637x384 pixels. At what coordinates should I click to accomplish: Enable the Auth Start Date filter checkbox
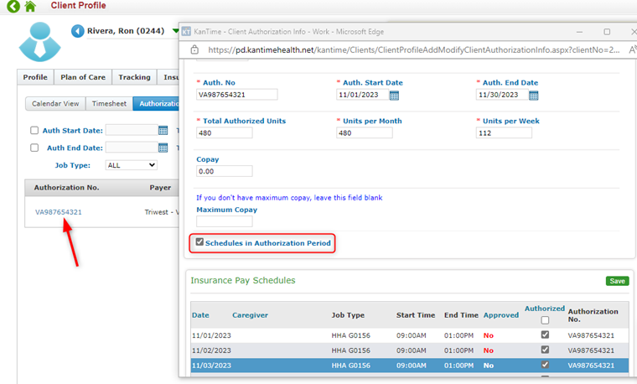coord(34,130)
